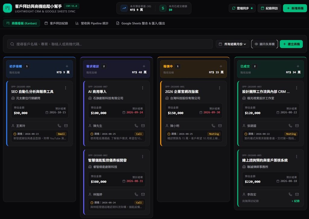Open the SEO 自動化分析與報表工具 card menu

[x=65, y=88]
